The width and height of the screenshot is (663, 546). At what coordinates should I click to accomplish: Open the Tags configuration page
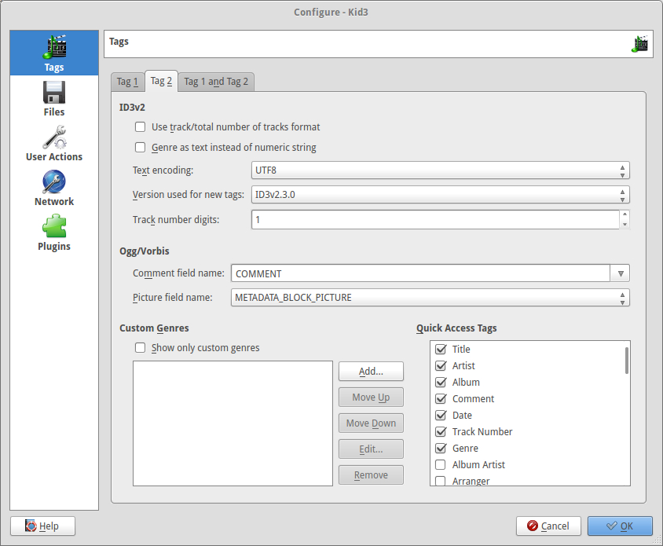54,53
